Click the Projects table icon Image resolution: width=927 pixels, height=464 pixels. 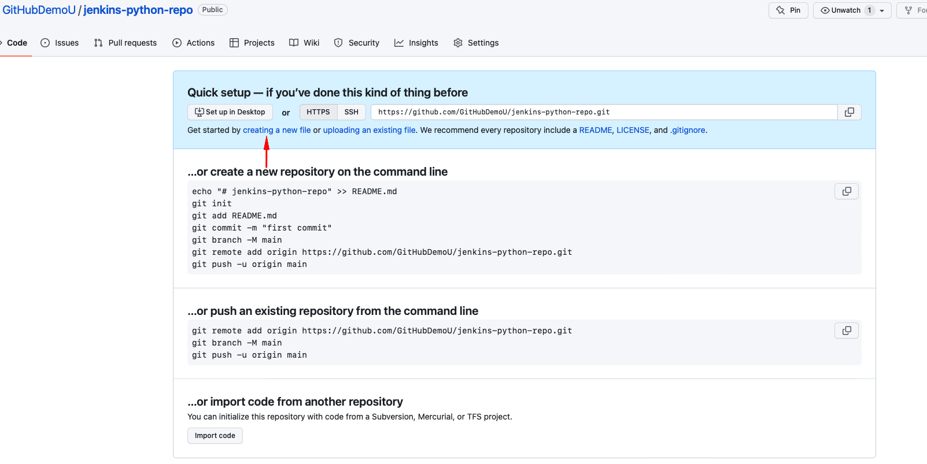pos(234,43)
